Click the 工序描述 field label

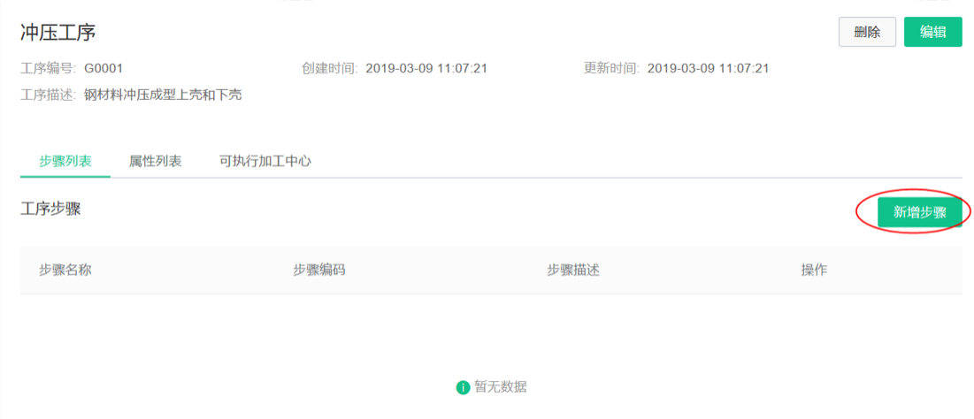(48, 95)
